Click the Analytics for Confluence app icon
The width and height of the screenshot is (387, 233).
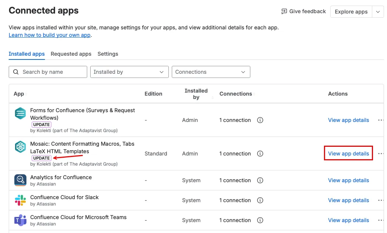pos(20,180)
